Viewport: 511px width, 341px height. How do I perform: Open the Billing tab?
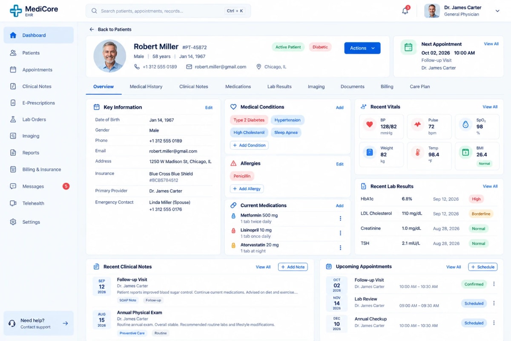(387, 87)
